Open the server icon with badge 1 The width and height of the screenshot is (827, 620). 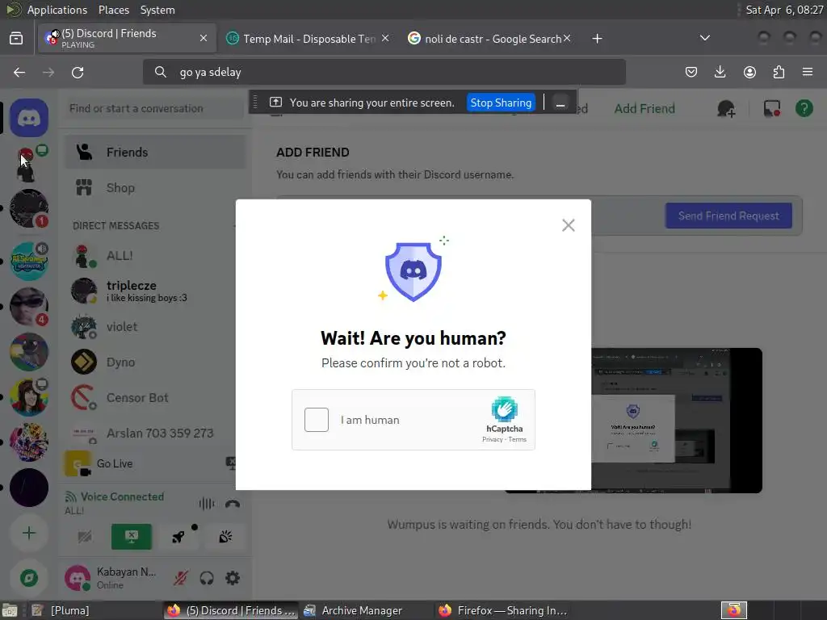29,208
